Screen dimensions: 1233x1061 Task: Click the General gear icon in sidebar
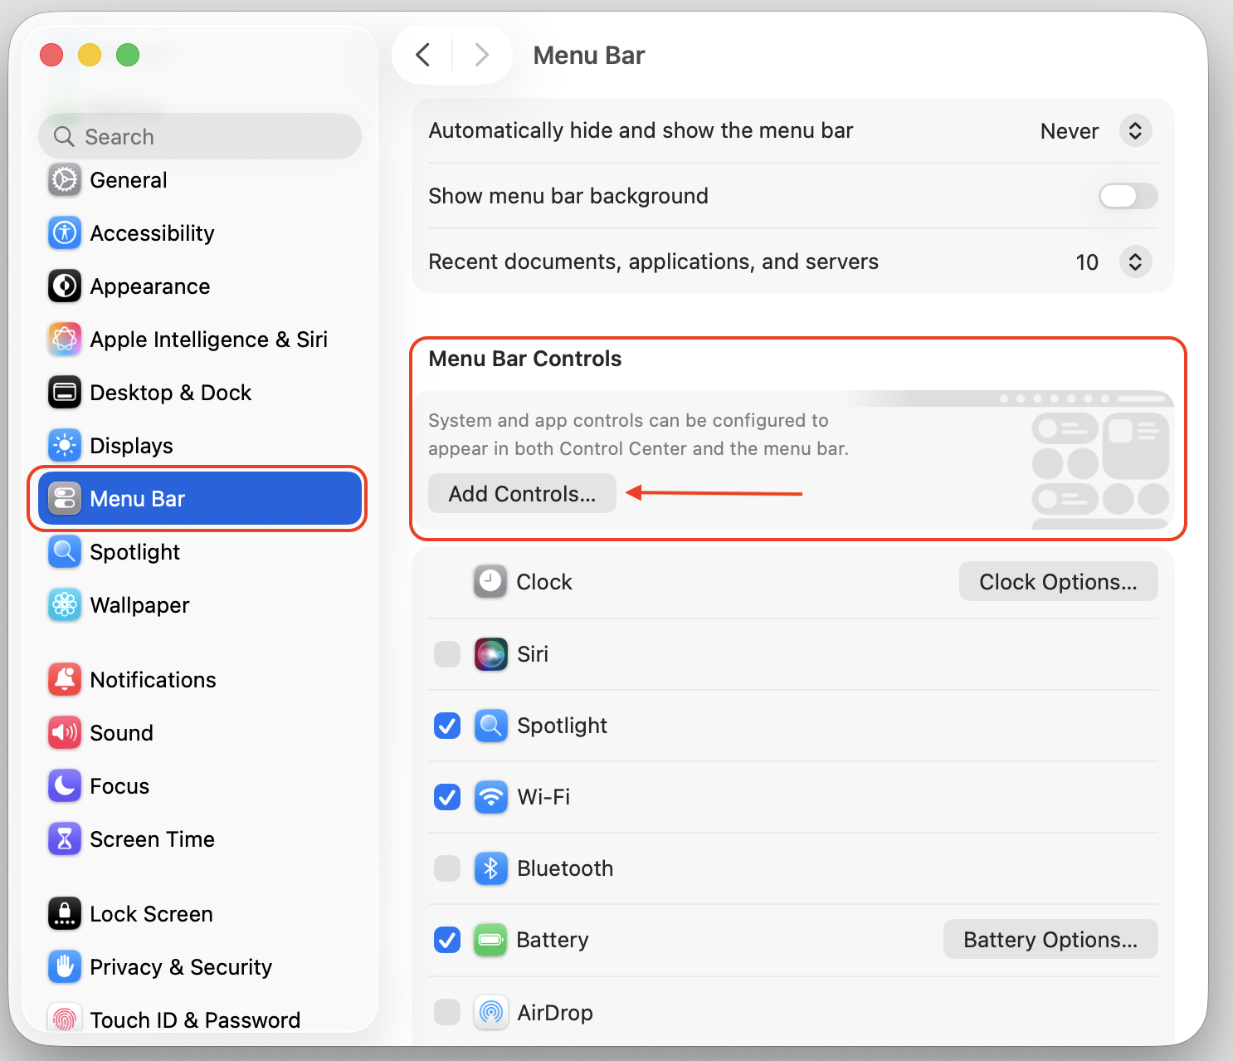(x=65, y=180)
